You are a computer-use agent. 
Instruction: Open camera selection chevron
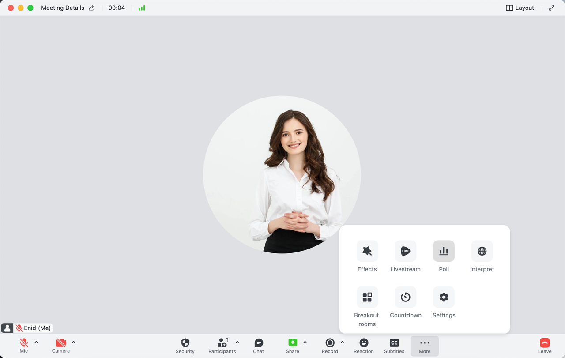point(73,342)
